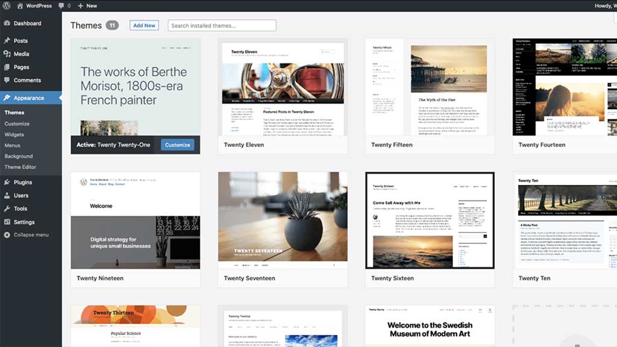Click the Twenty Sixteen theme name
The image size is (617, 347).
pos(392,278)
